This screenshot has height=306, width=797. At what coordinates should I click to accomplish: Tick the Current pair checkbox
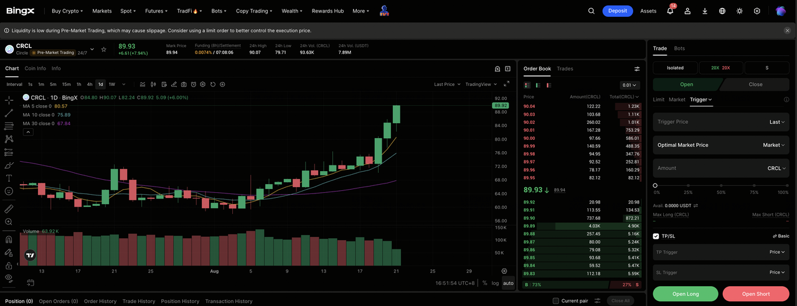click(556, 301)
